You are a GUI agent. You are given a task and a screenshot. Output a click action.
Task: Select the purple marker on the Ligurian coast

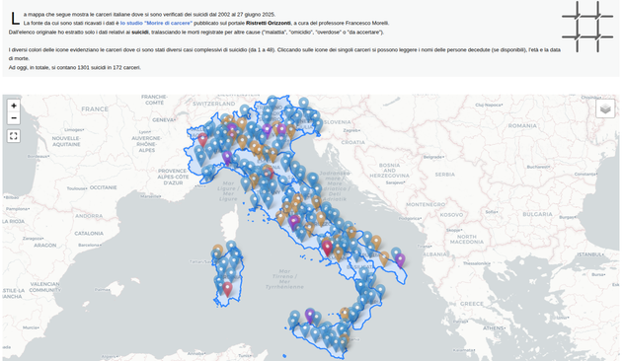227,158
